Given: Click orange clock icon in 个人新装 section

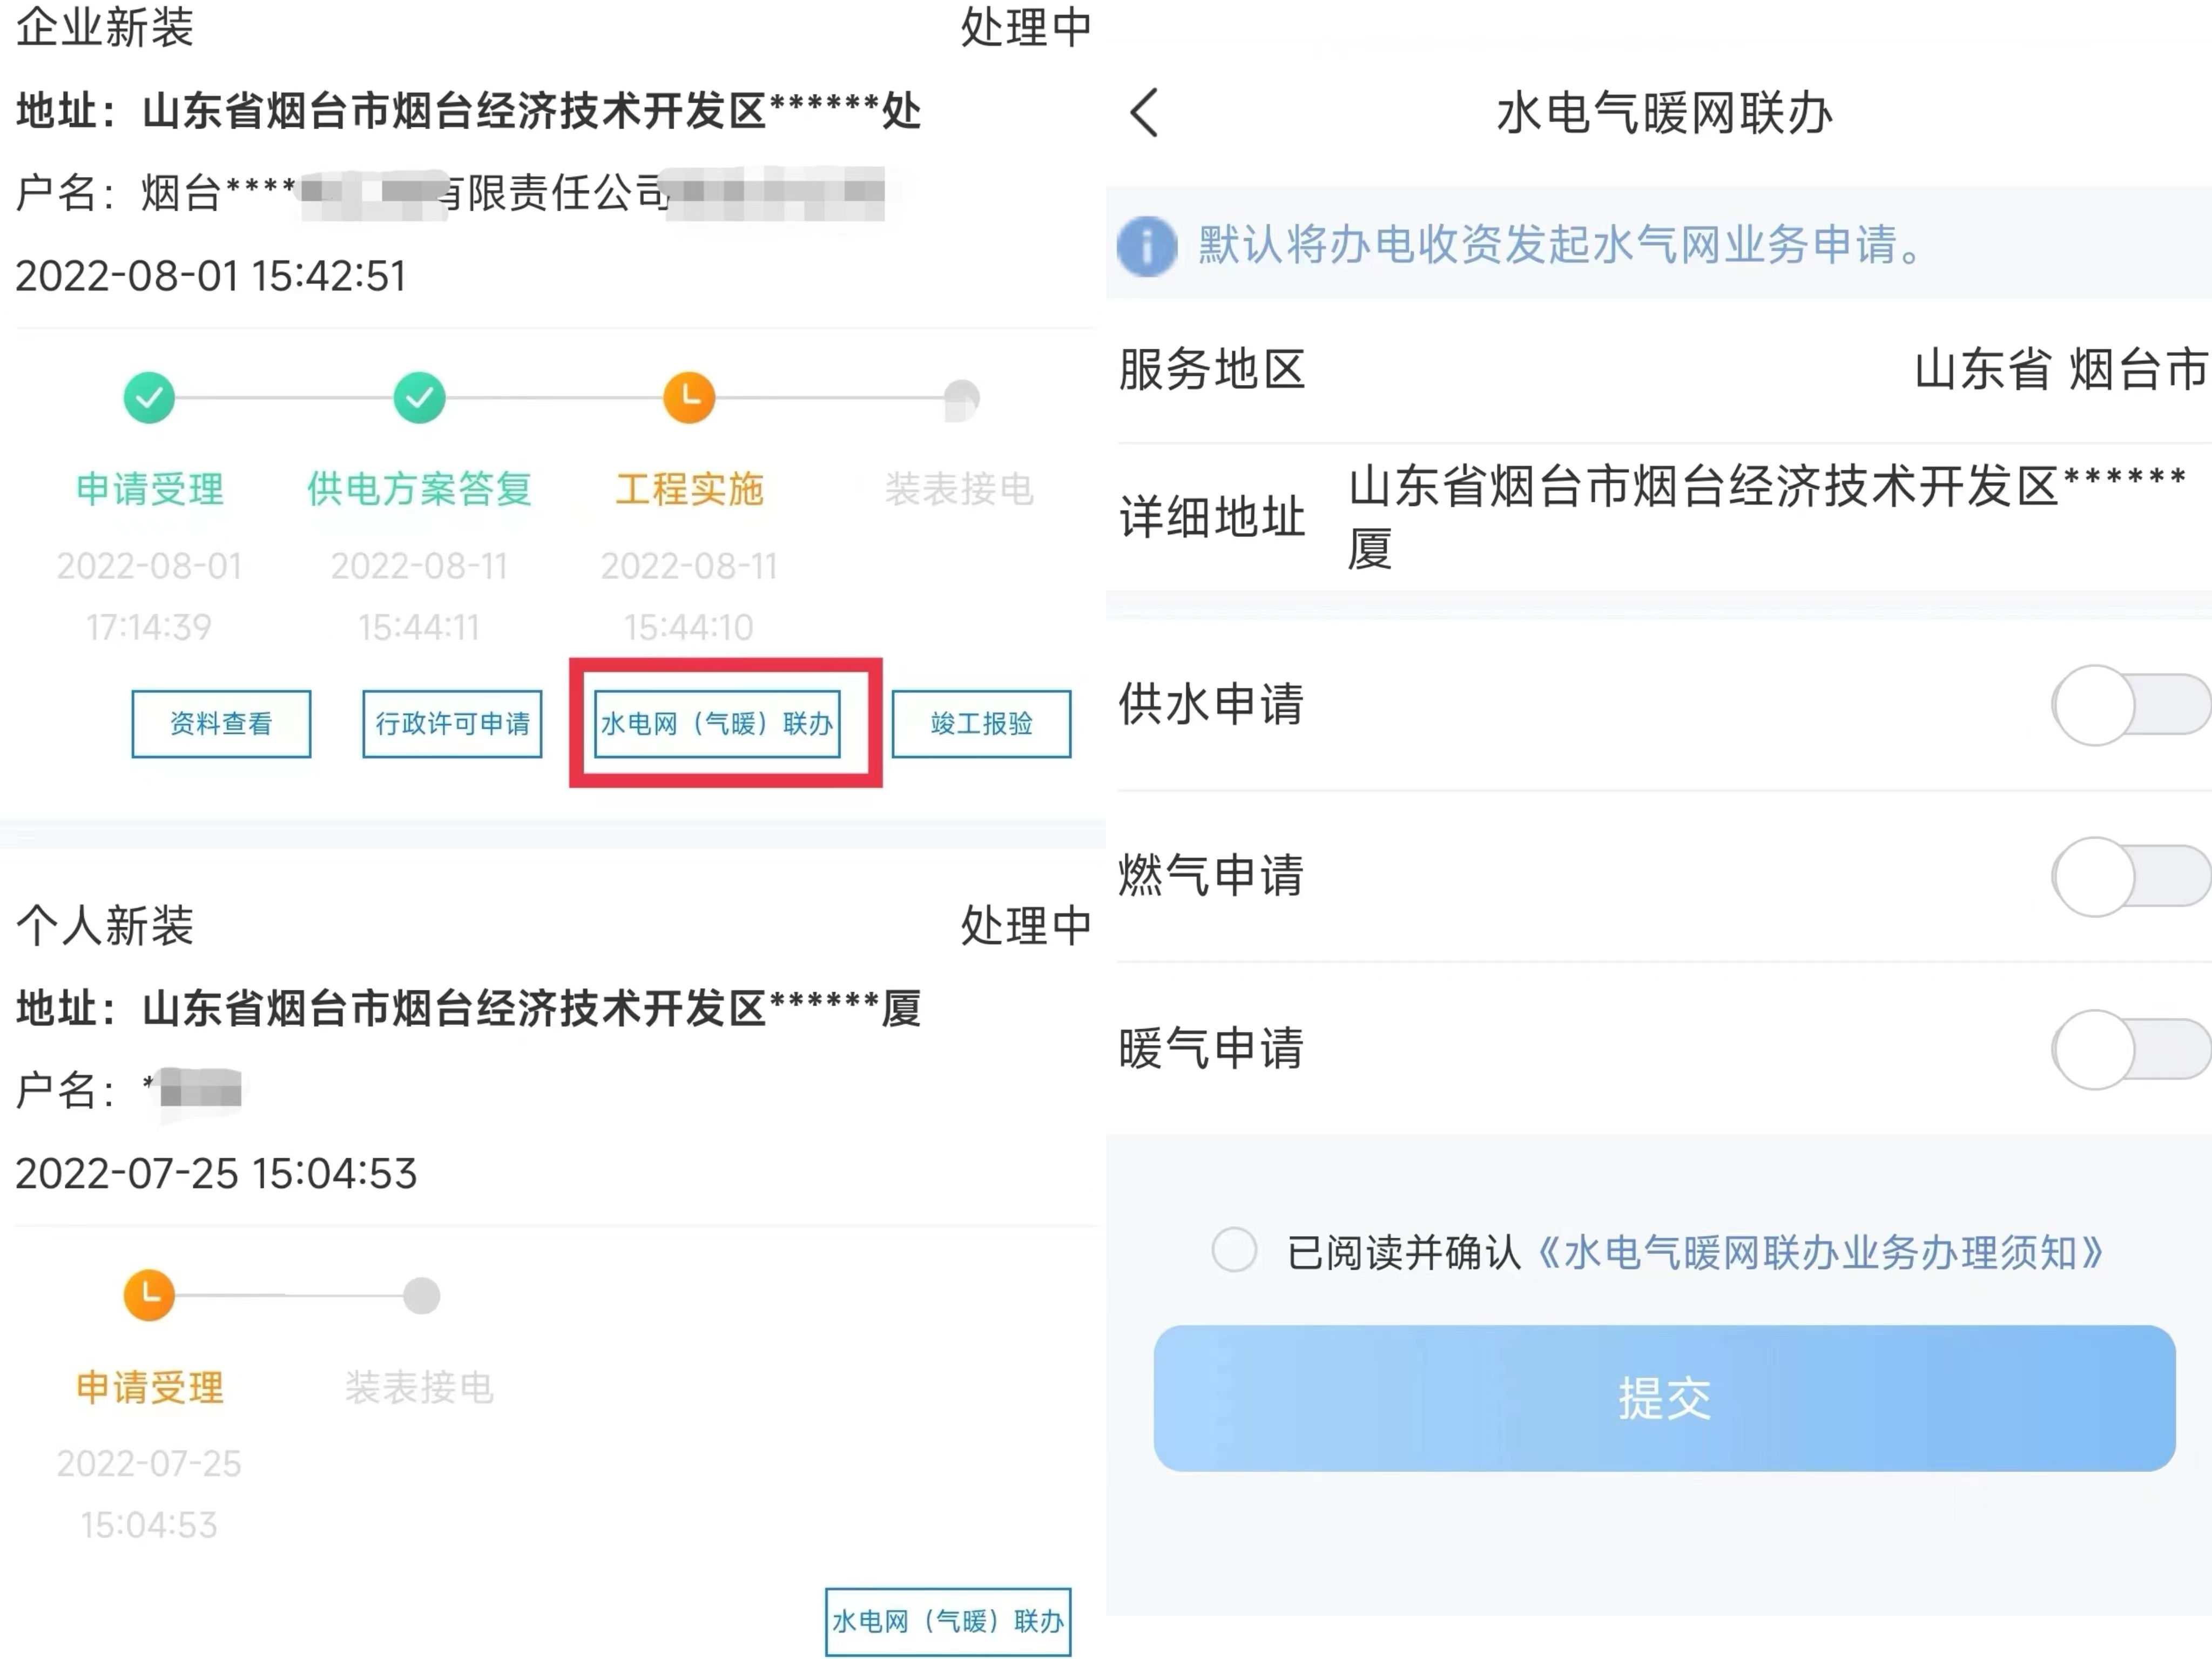Looking at the screenshot, I should point(149,1295).
